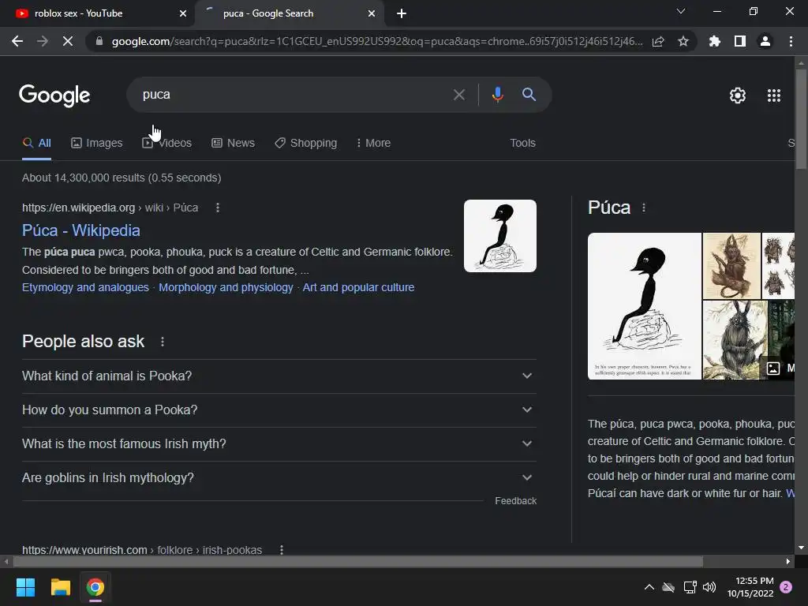The height and width of the screenshot is (606, 808).
Task: Click the address bar URL
Action: 377,41
